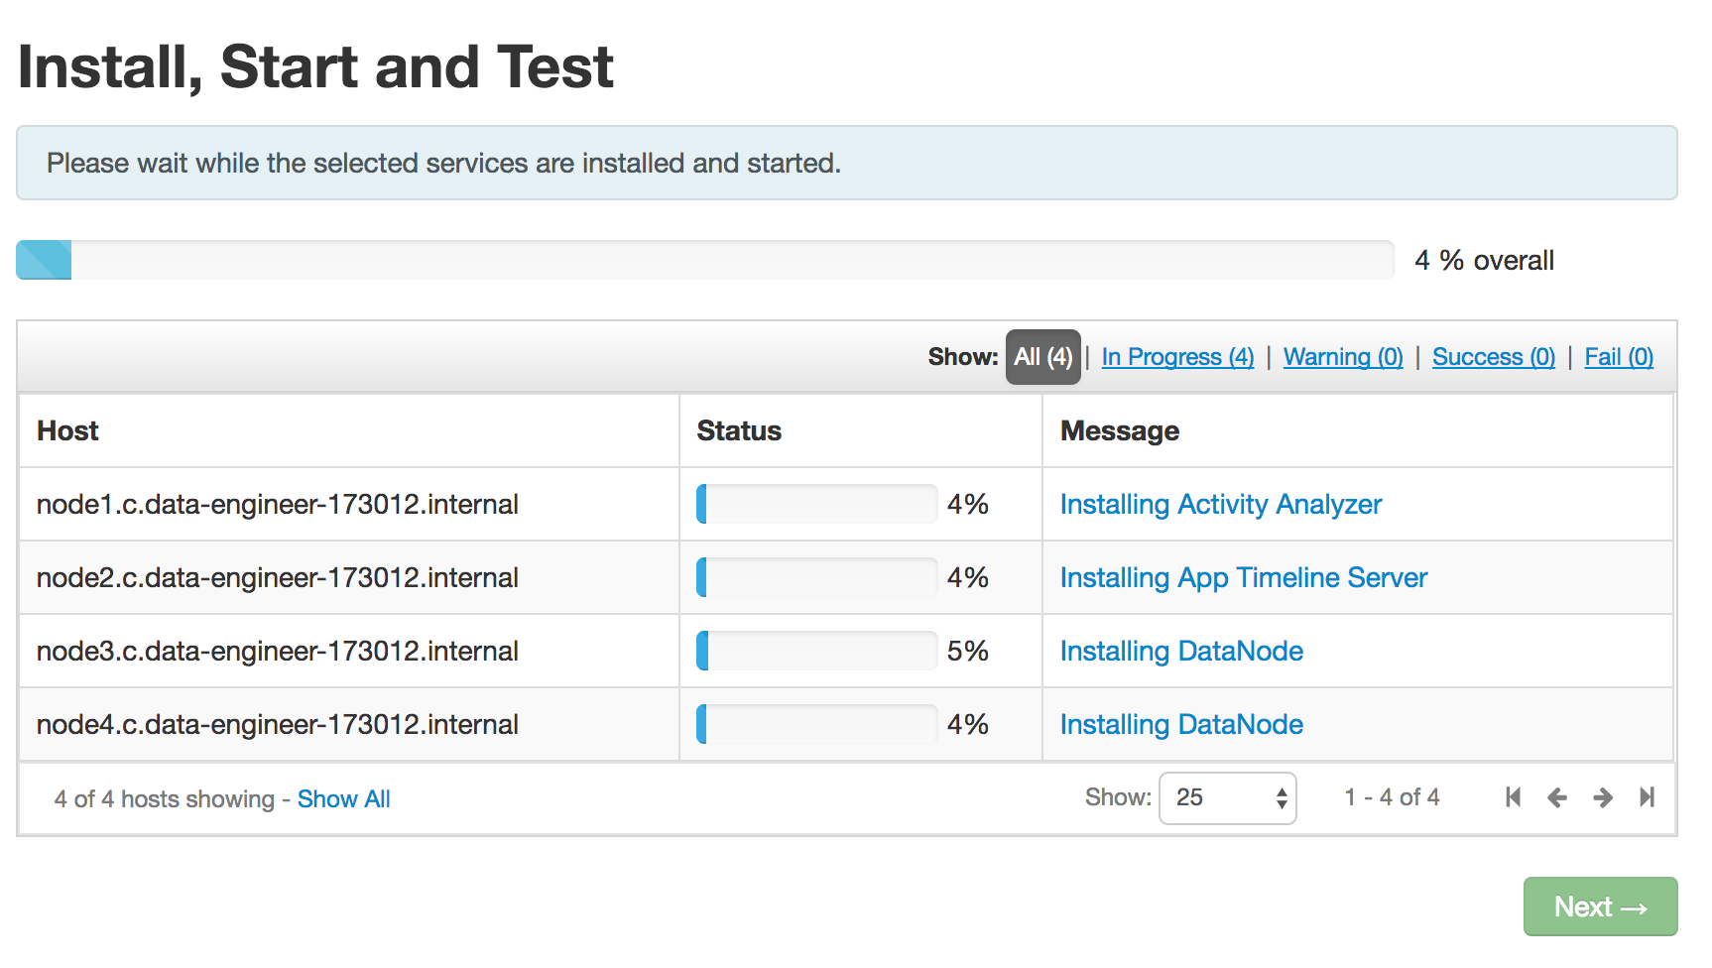Jump to last page of hosts

coord(1647,797)
